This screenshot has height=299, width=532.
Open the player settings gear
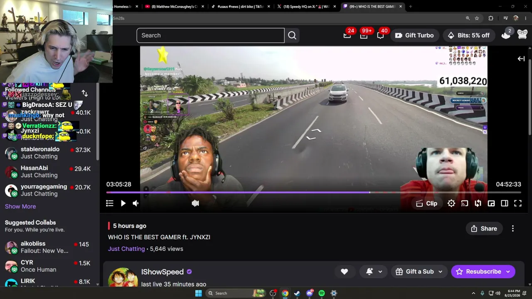click(x=451, y=203)
